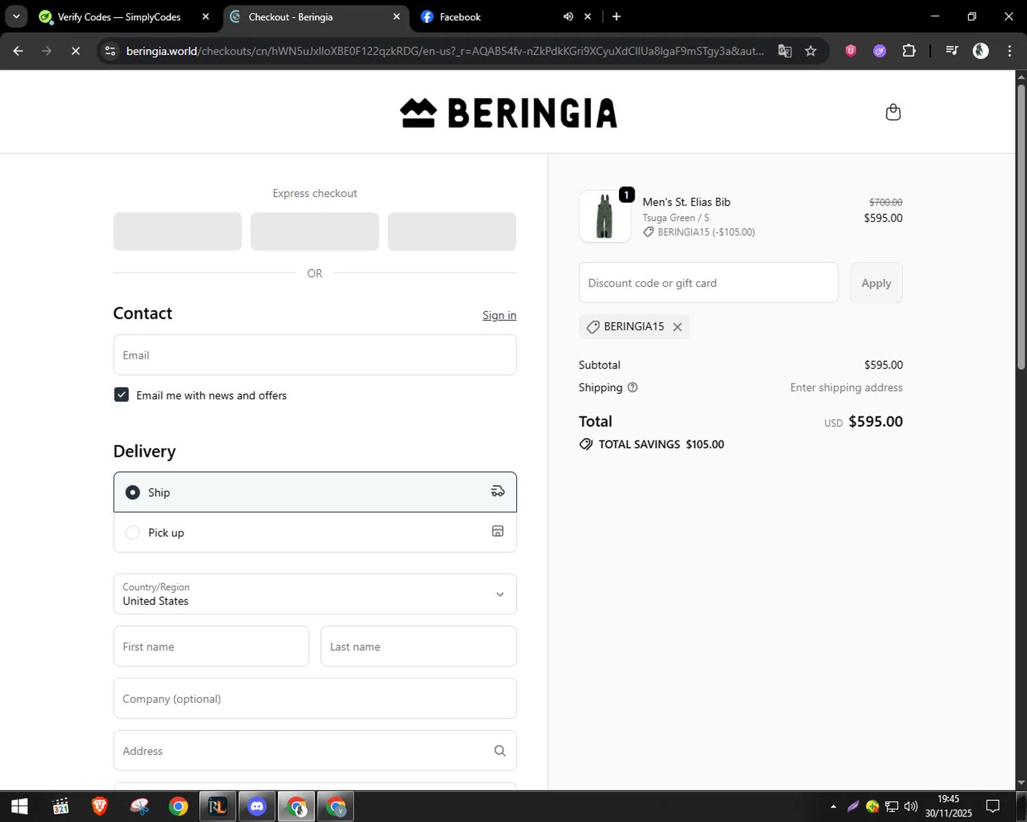Open the notification center icon

click(x=993, y=806)
